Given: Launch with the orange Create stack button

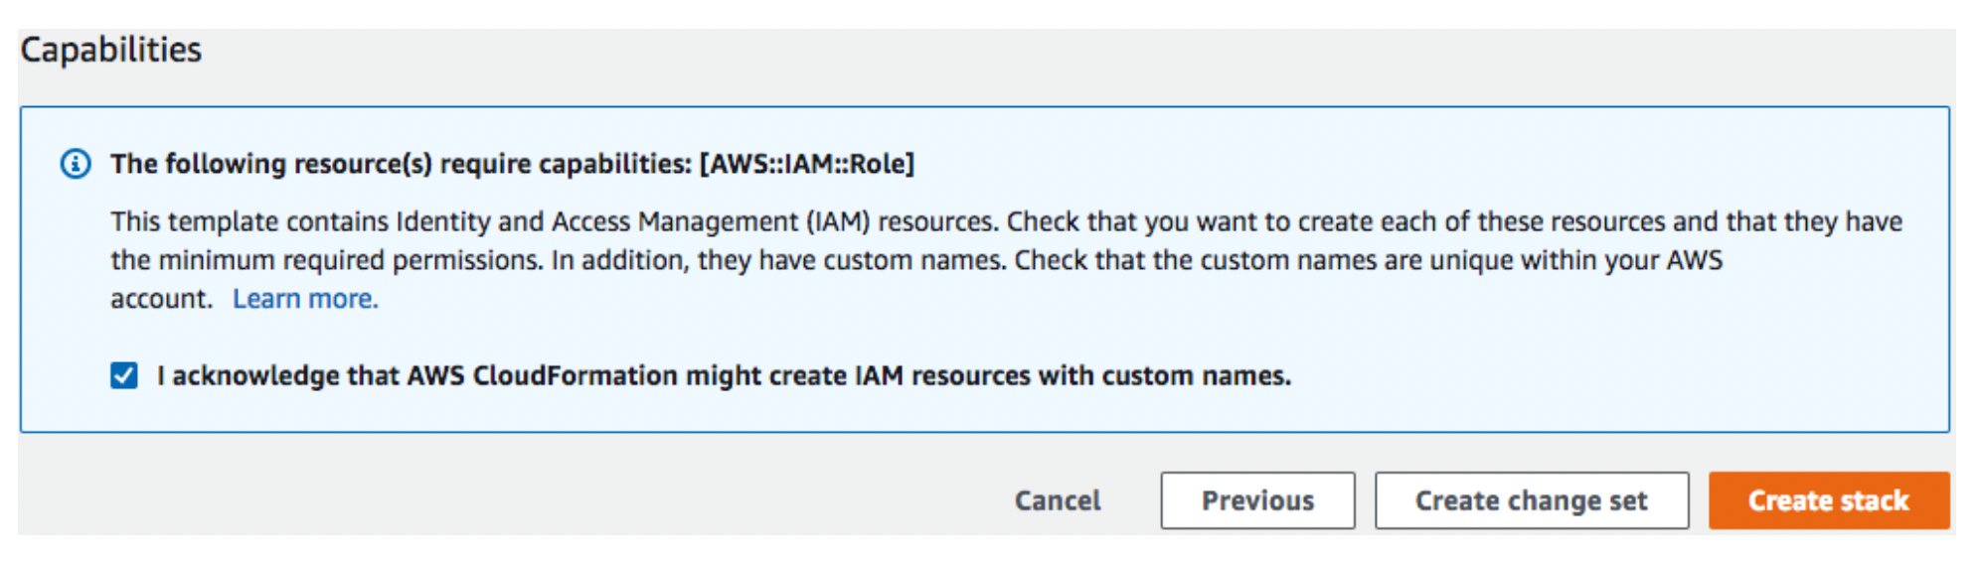Looking at the screenshot, I should 1829,500.
